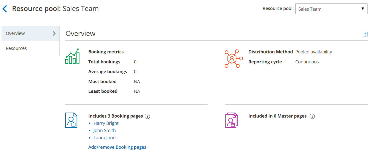Click the orange distribution method network icon
The height and width of the screenshot is (157, 371).
[x=233, y=59]
